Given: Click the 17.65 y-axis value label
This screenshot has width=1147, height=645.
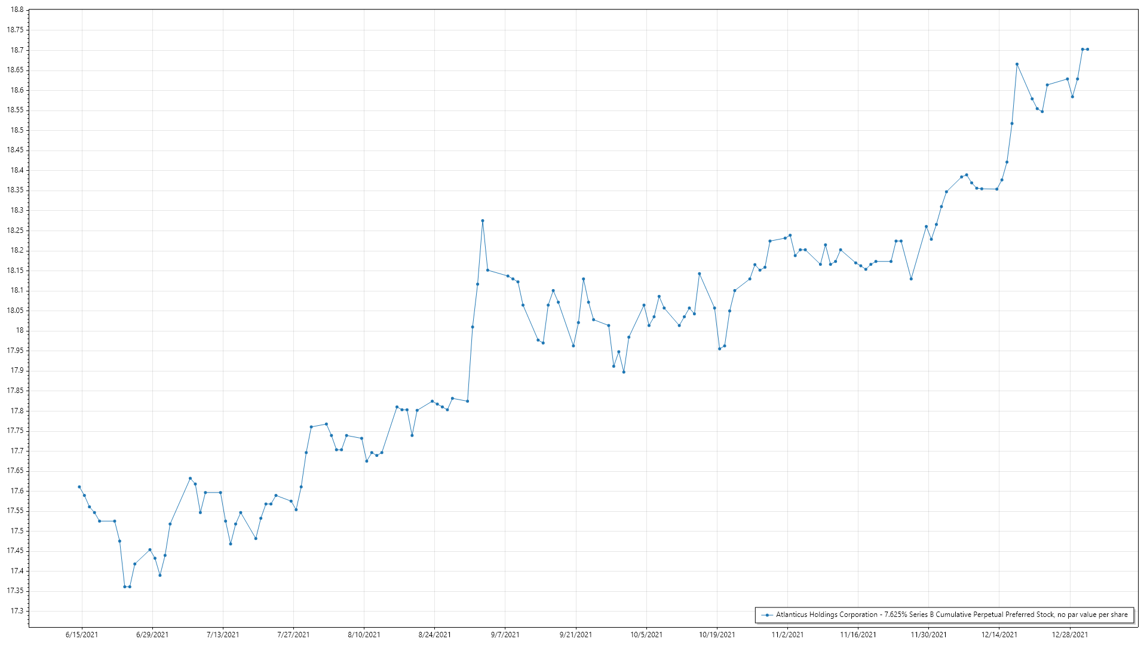Looking at the screenshot, I should click(x=16, y=471).
